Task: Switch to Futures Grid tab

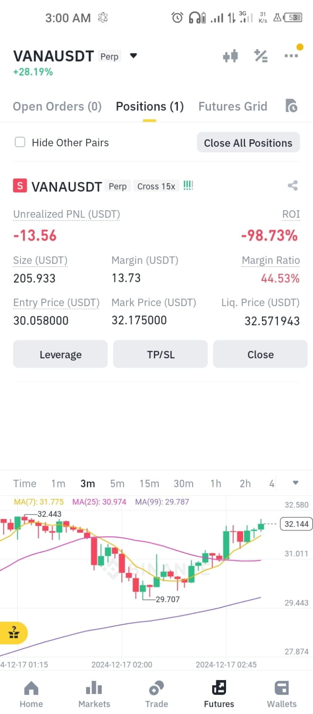Action: [233, 106]
